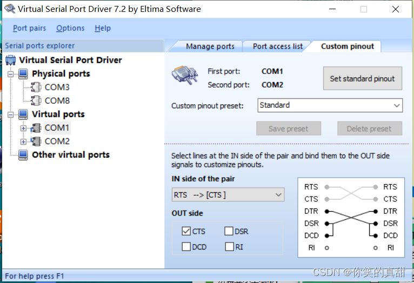Click the Second port value COM2

click(x=272, y=85)
